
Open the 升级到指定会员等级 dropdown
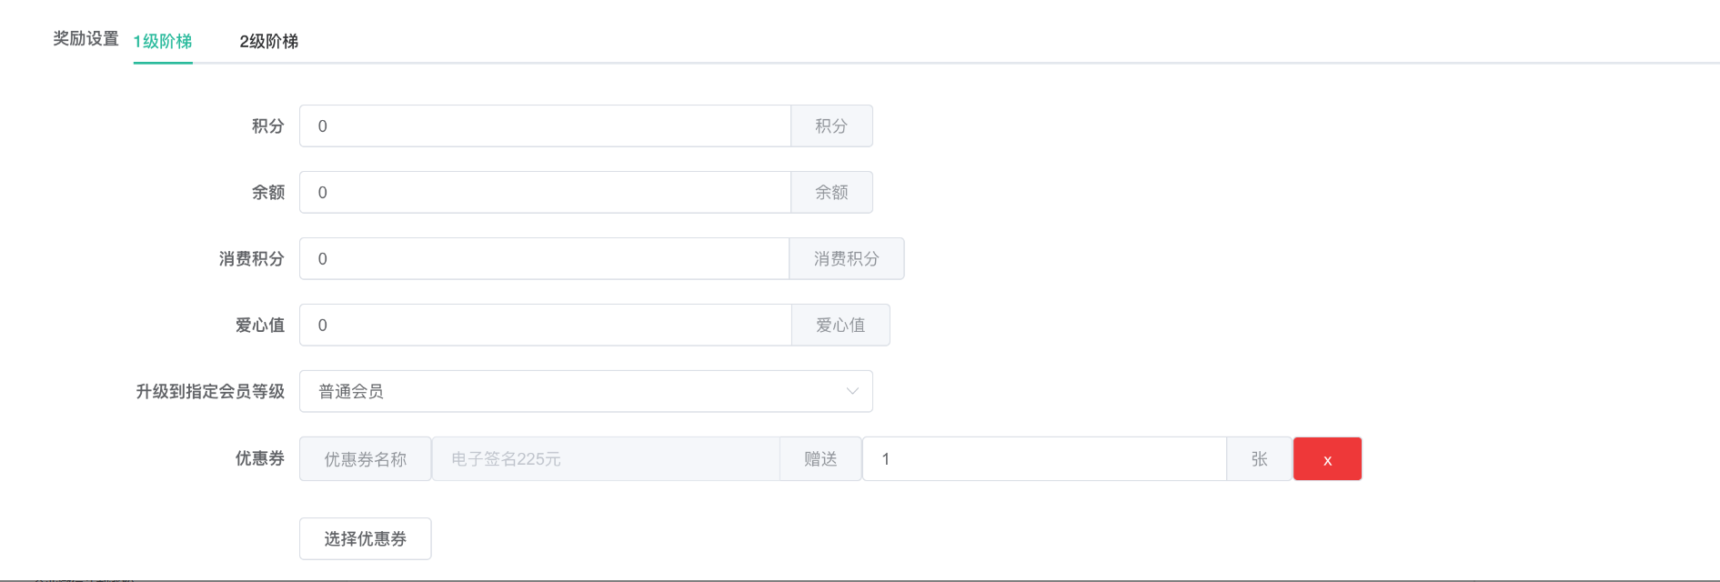click(585, 392)
